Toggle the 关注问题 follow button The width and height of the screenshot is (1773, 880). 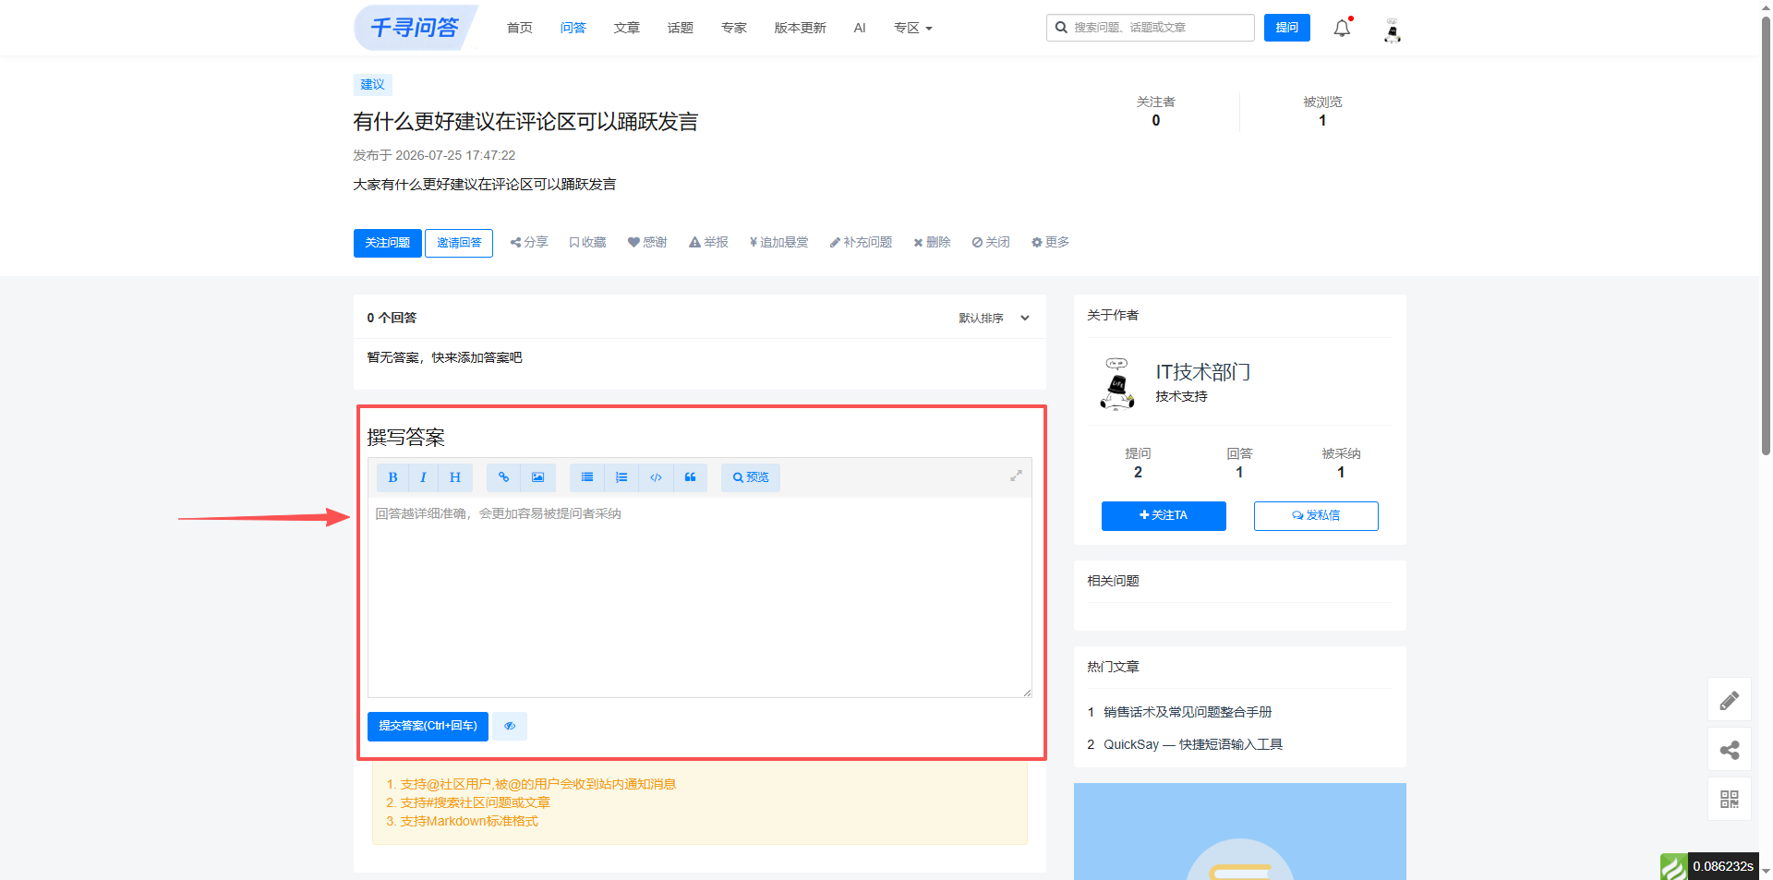[388, 243]
